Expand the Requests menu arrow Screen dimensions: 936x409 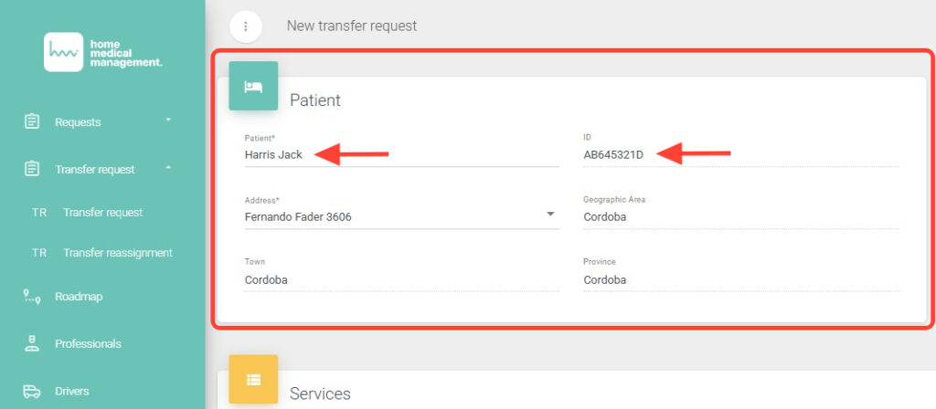[168, 121]
